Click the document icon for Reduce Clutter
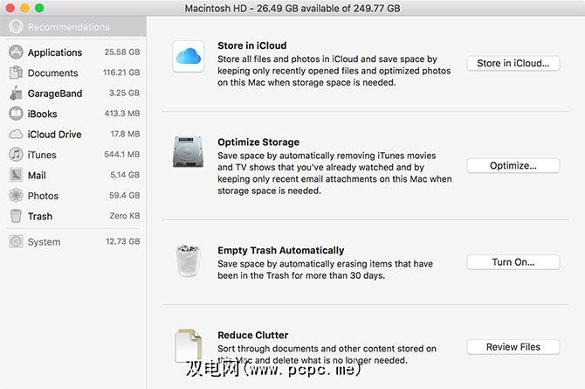The height and width of the screenshot is (389, 585). pos(189,345)
